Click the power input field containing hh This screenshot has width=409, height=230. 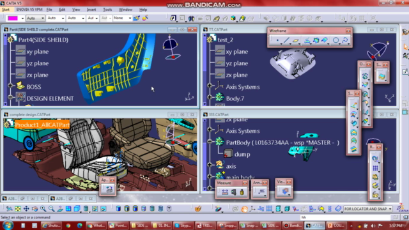pyautogui.click(x=345, y=217)
